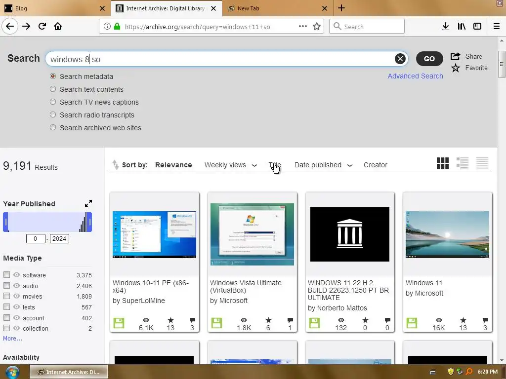Sort results by Creator
The height and width of the screenshot is (379, 506).
pos(376,165)
